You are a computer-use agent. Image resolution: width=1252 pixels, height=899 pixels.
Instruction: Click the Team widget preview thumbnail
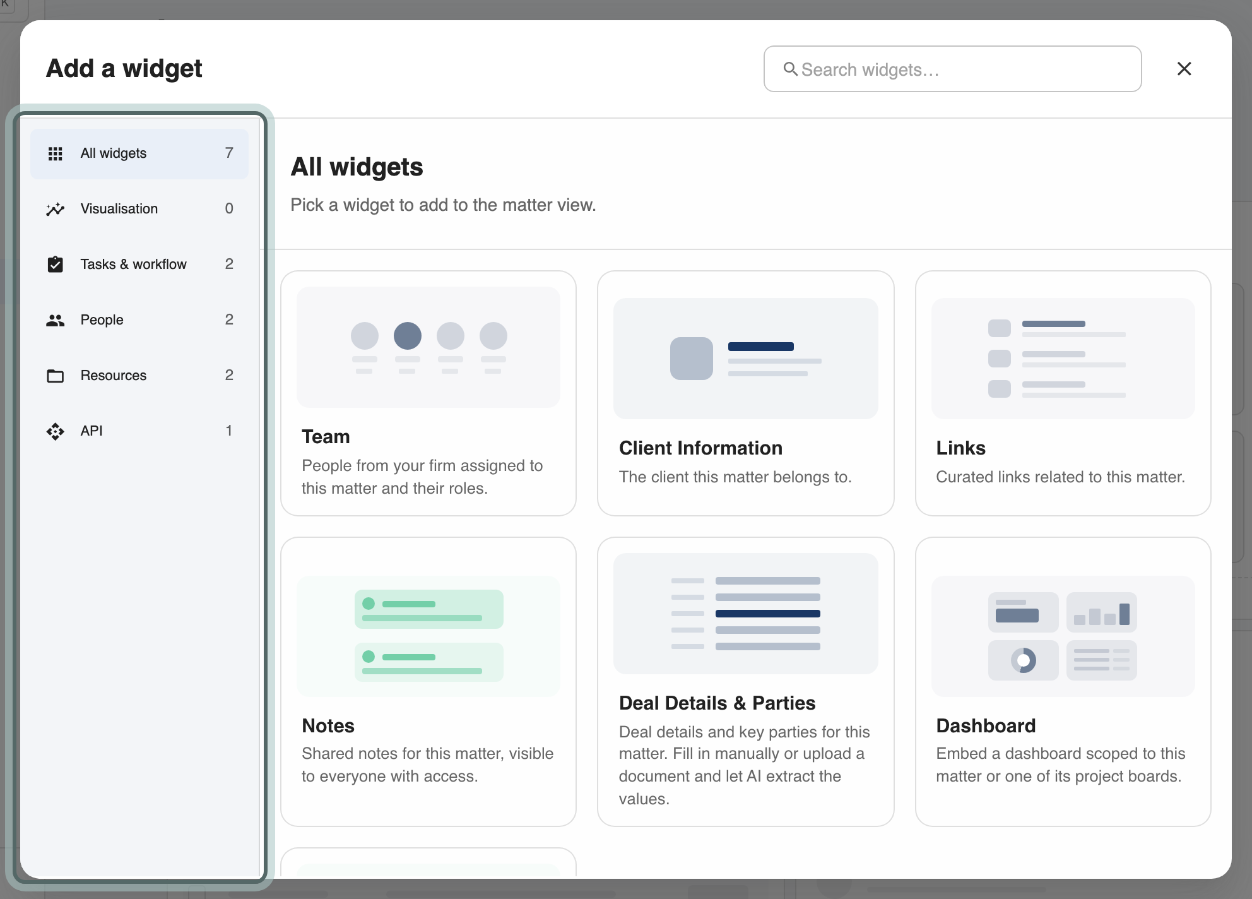[428, 347]
